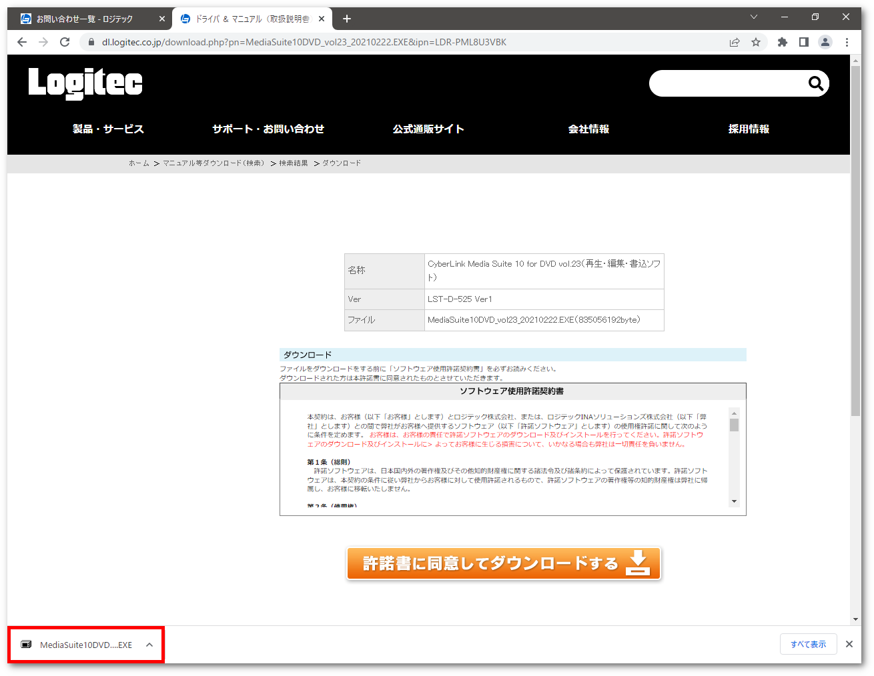This screenshot has height=676, width=874.
Task: Open the 公式通販サイト menu item
Action: 428,129
